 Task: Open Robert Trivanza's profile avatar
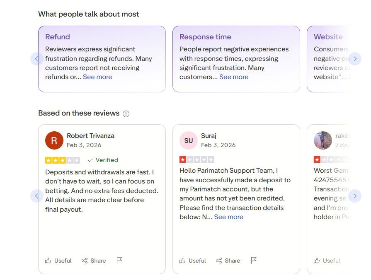point(54,140)
